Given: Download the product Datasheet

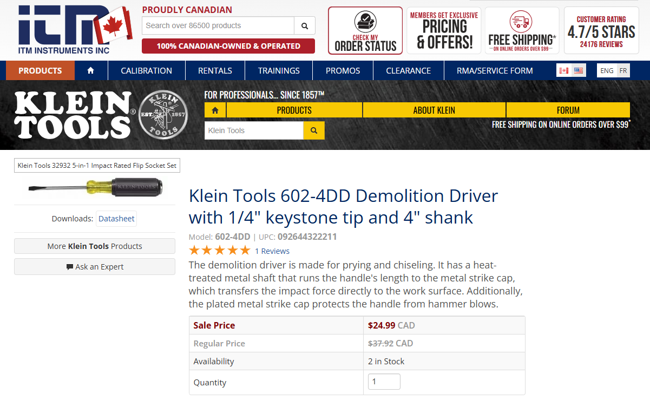Looking at the screenshot, I should 116,218.
